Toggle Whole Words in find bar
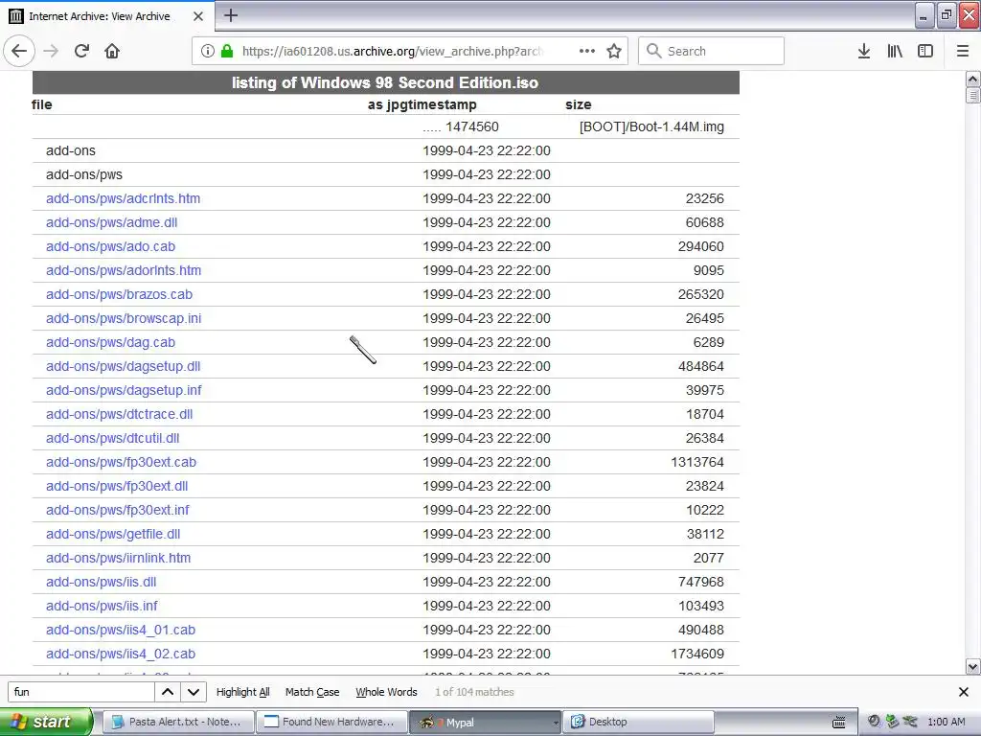The width and height of the screenshot is (981, 736). [386, 692]
